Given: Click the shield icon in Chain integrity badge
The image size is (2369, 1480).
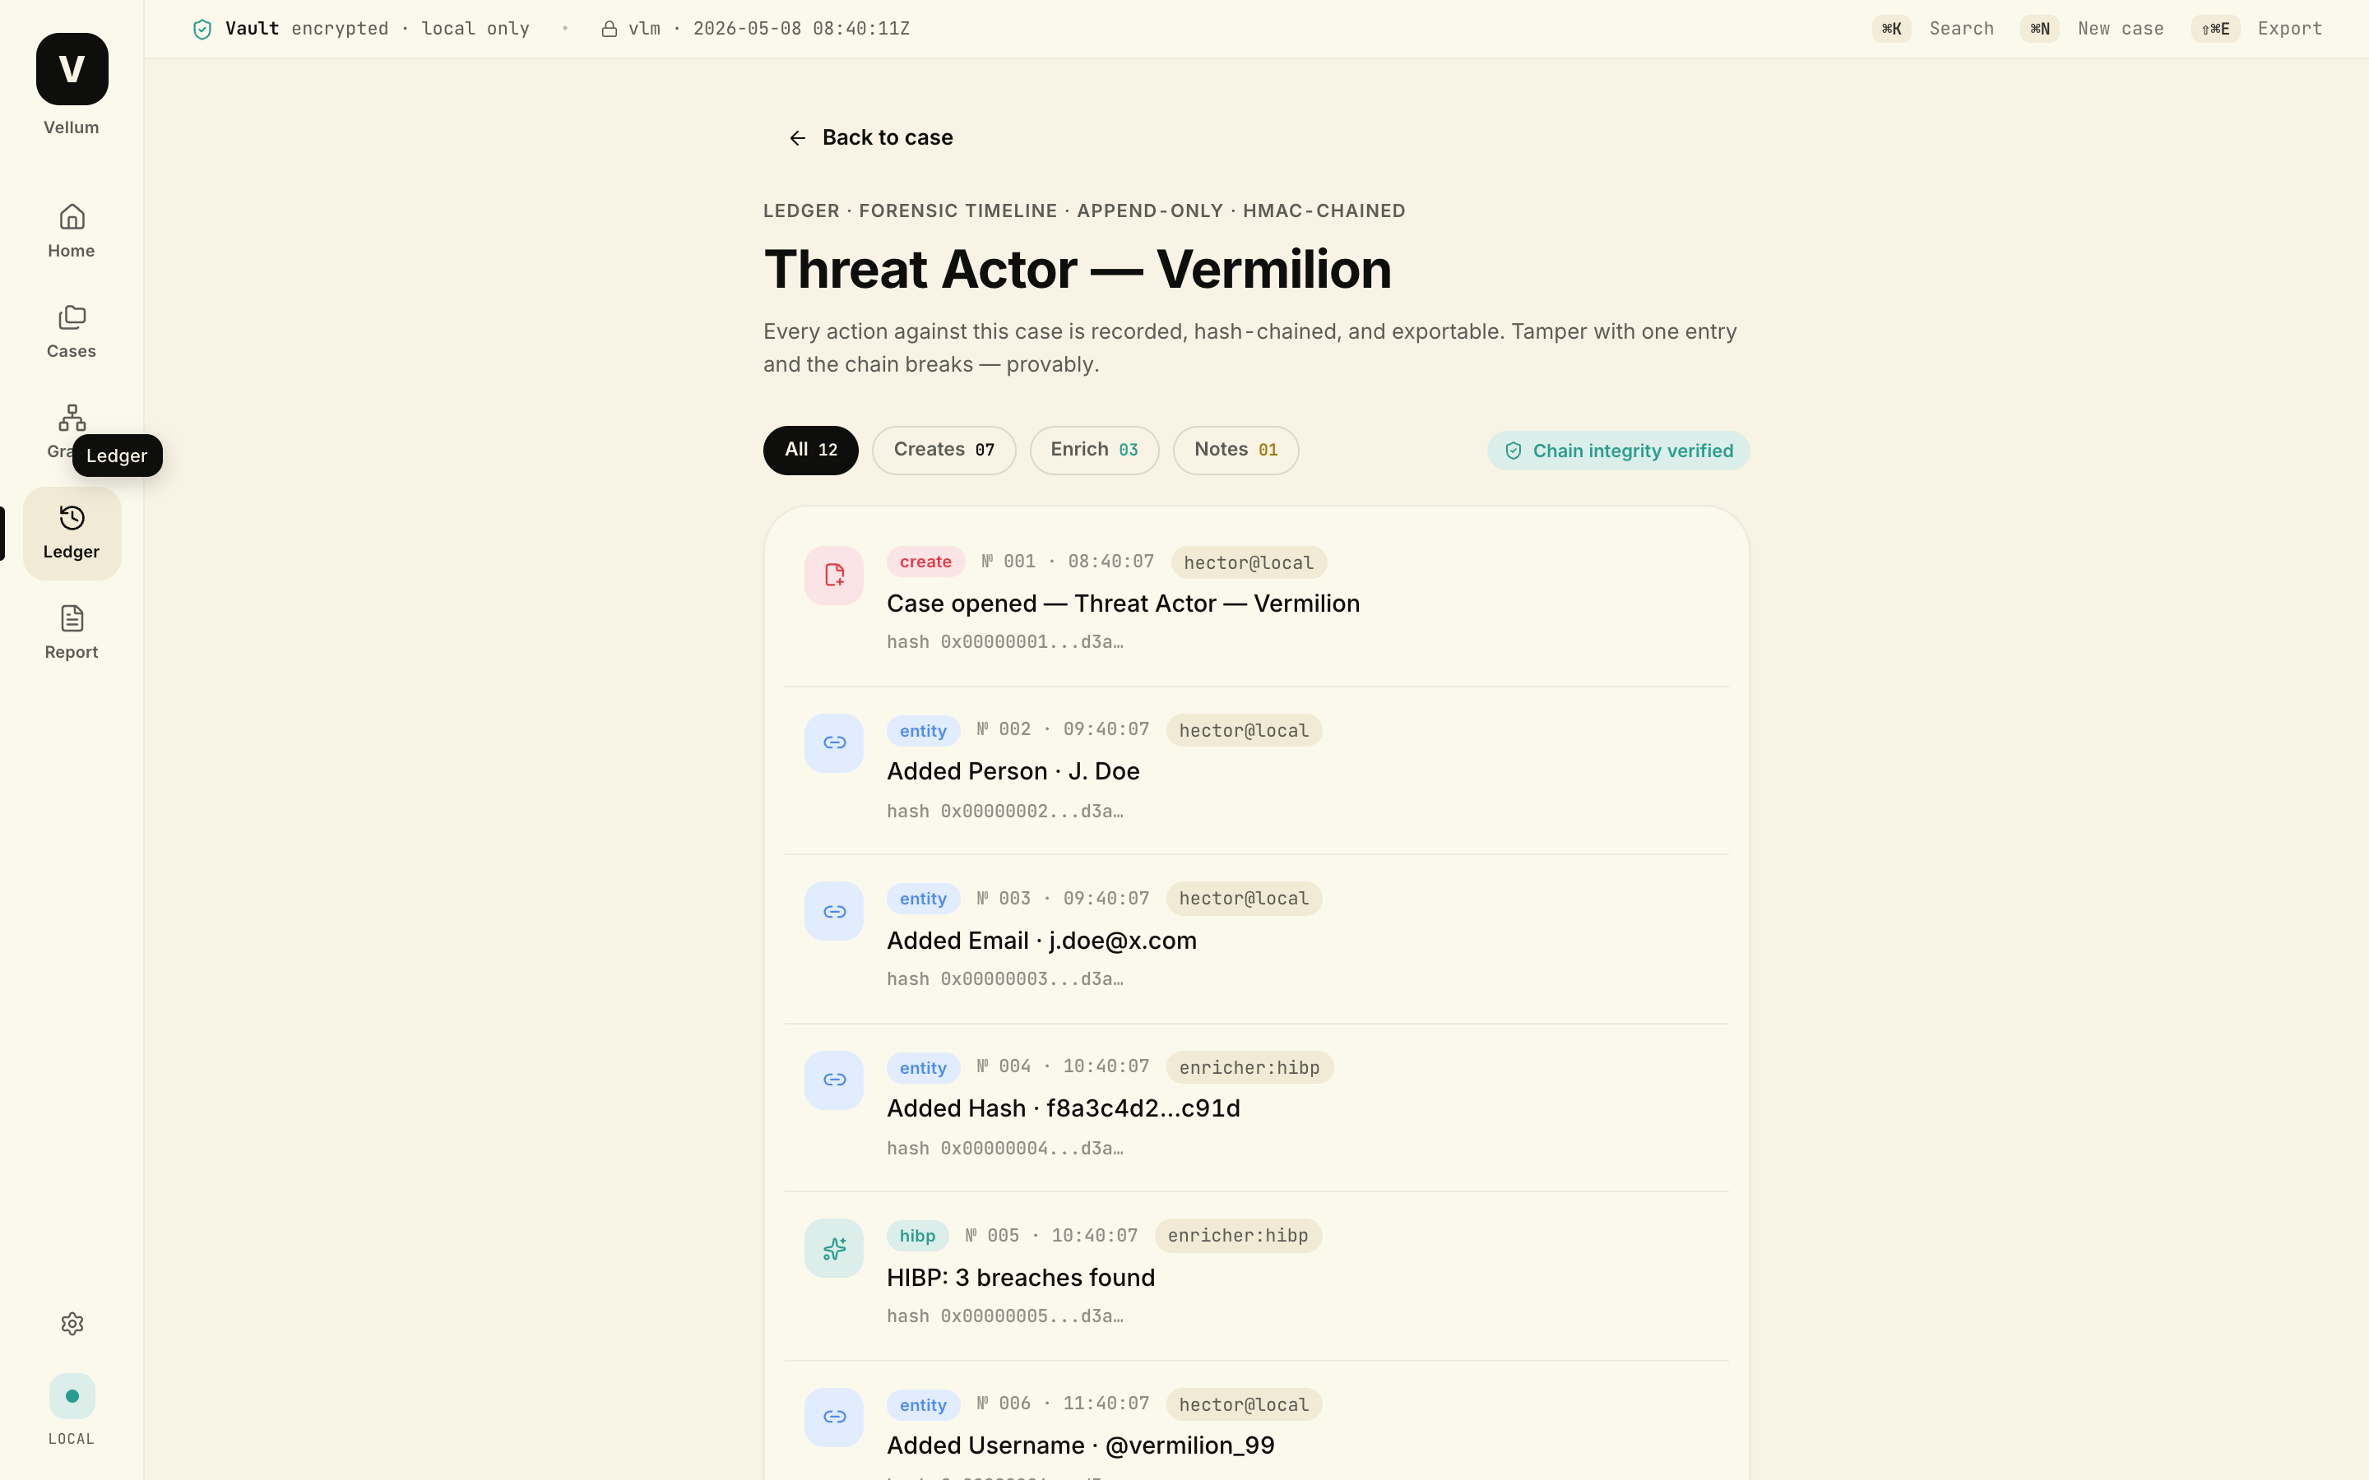Looking at the screenshot, I should 1514,451.
